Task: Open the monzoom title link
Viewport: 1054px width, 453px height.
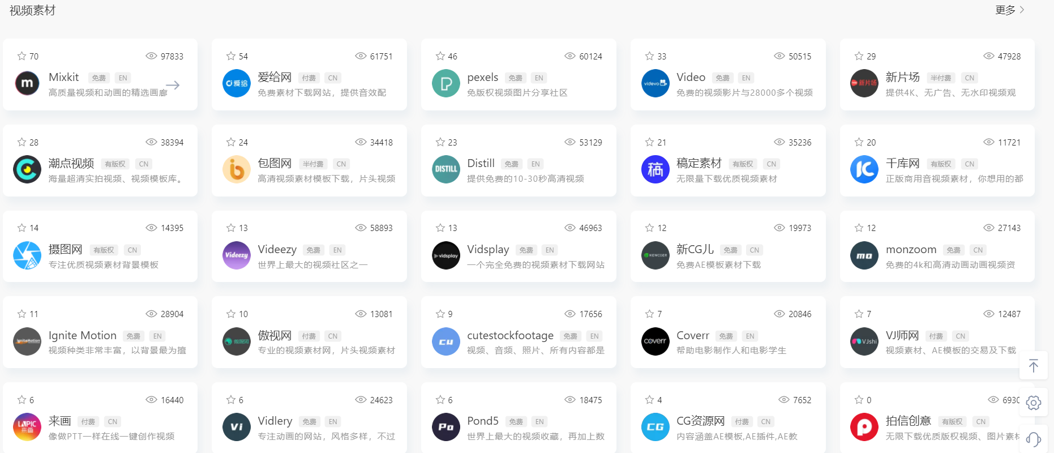Action: [911, 249]
